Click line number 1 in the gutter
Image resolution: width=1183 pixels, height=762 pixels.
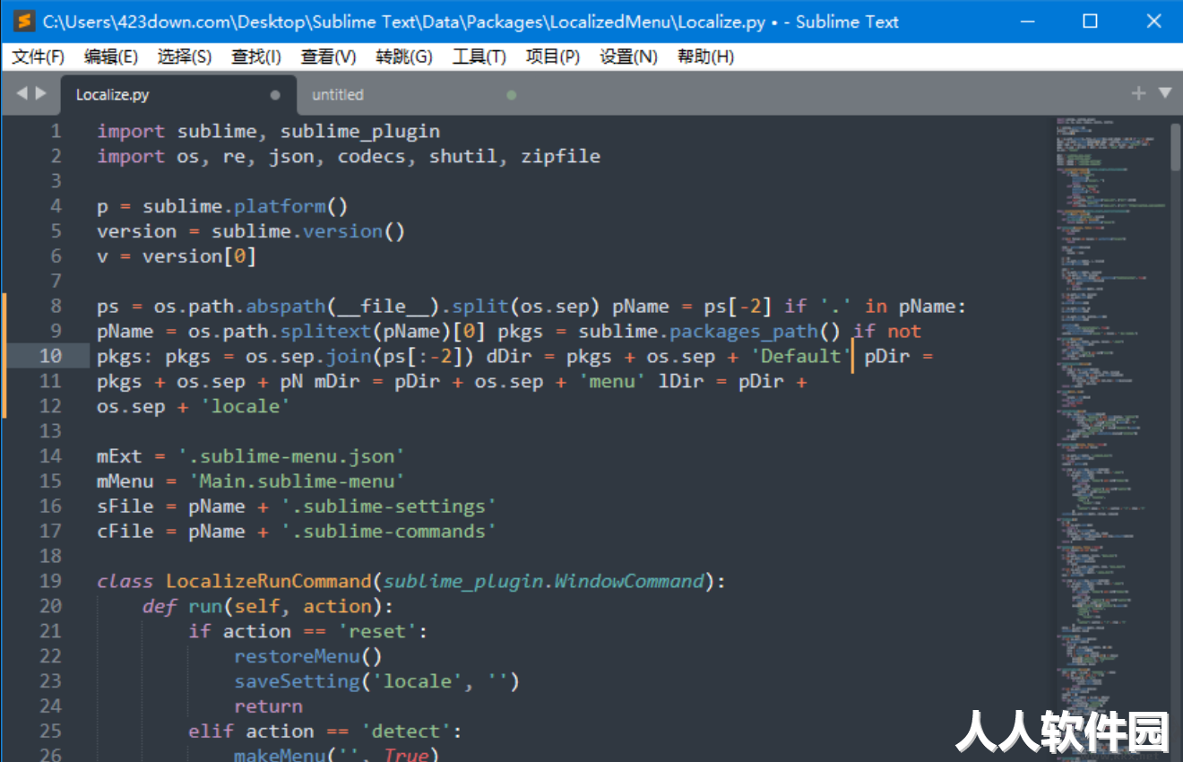point(56,131)
